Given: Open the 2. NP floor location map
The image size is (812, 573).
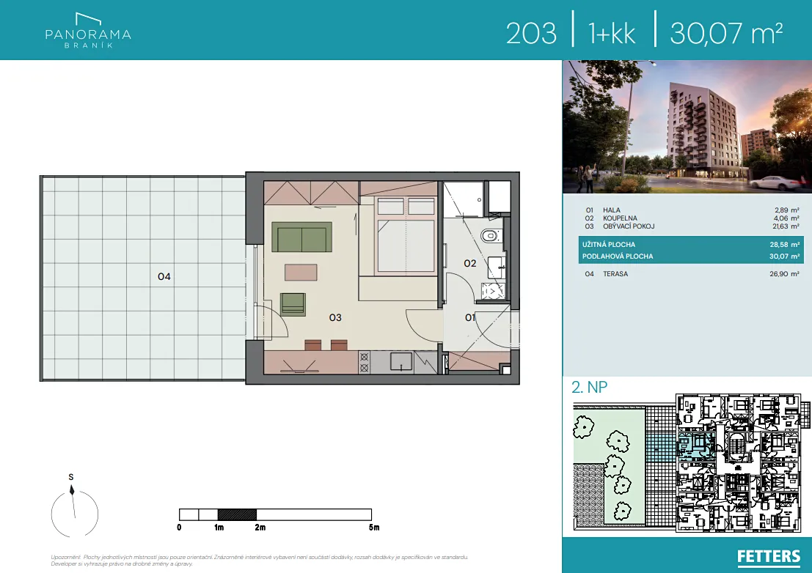Looking at the screenshot, I should [692, 463].
